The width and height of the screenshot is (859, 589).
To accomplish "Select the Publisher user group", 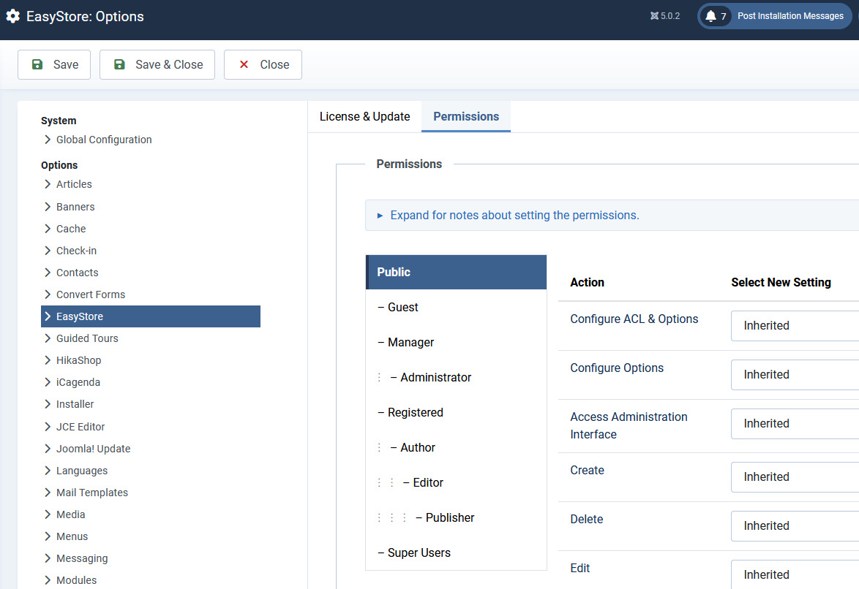I will (x=450, y=518).
